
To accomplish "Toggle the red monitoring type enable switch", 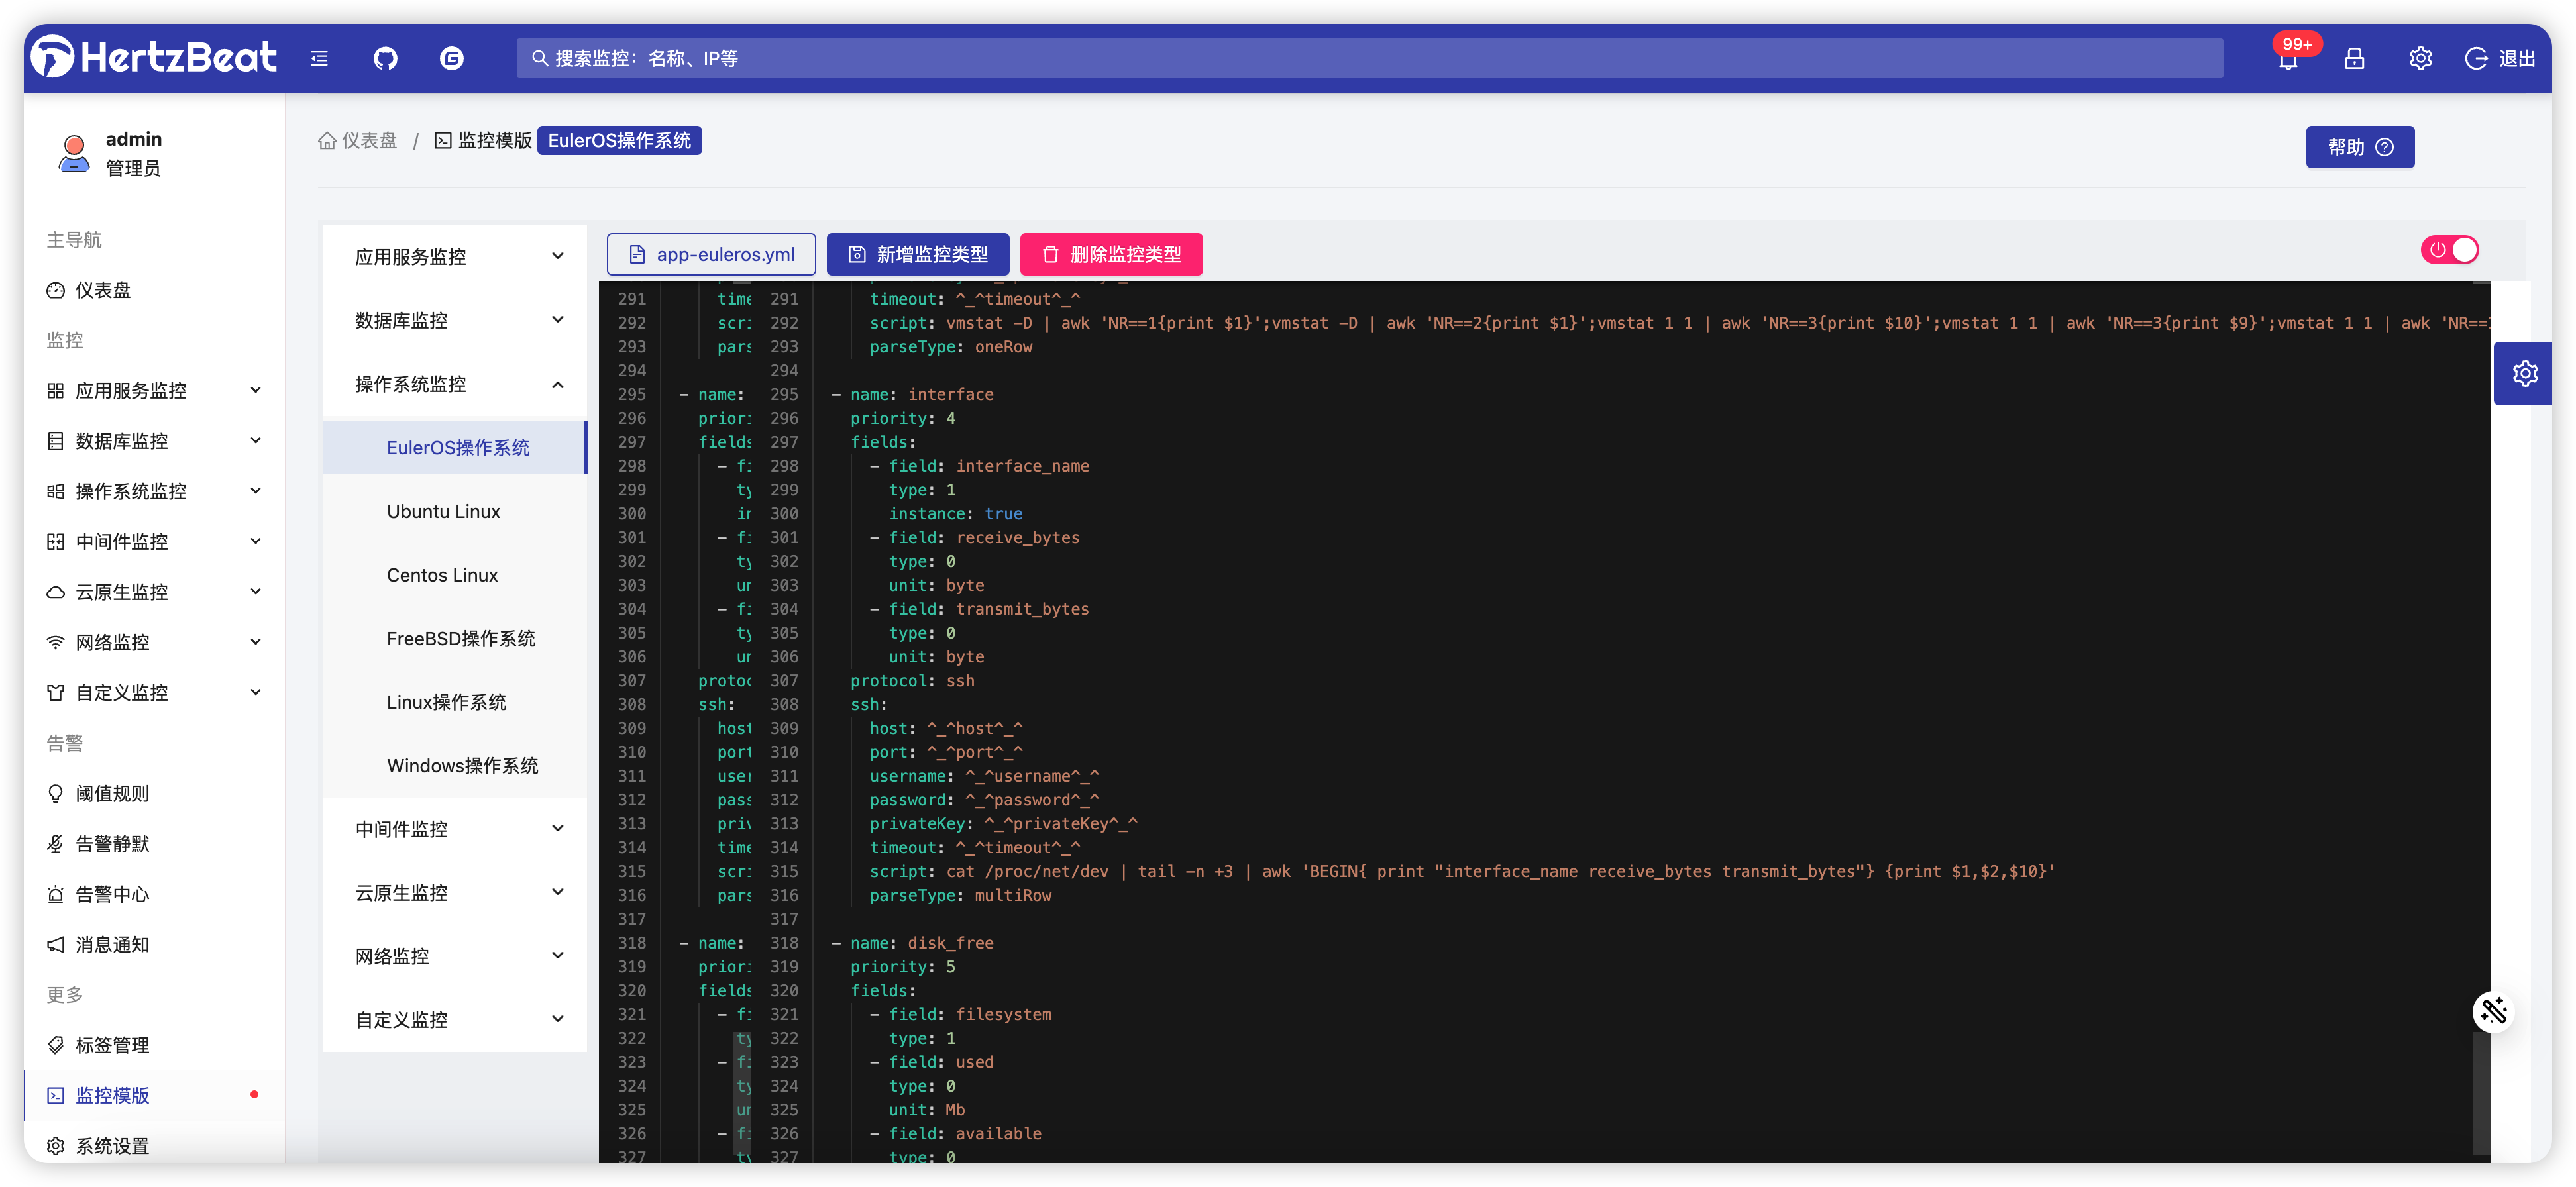I will point(2449,250).
